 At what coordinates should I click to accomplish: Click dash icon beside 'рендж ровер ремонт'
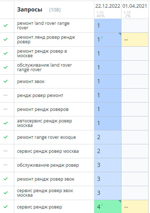click(6, 95)
